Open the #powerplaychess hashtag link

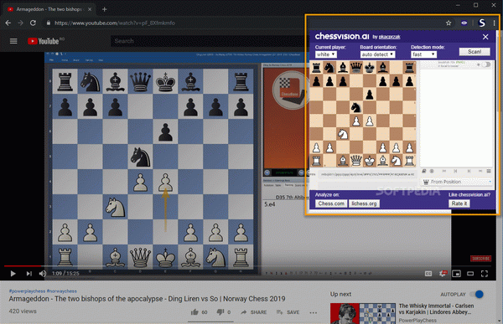(x=27, y=291)
